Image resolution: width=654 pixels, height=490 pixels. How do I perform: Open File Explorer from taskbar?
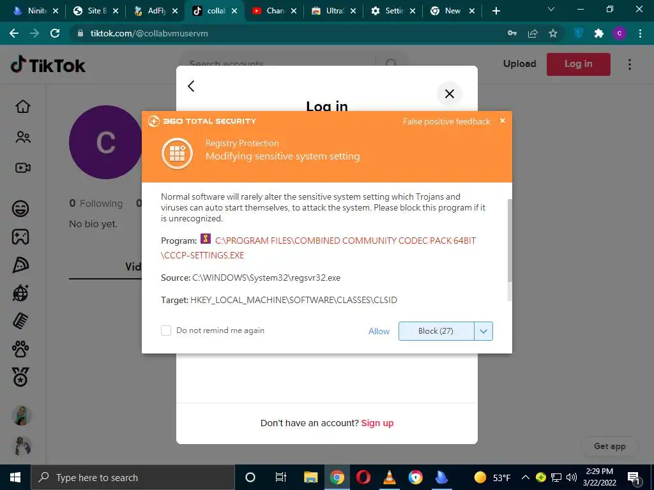(311, 477)
